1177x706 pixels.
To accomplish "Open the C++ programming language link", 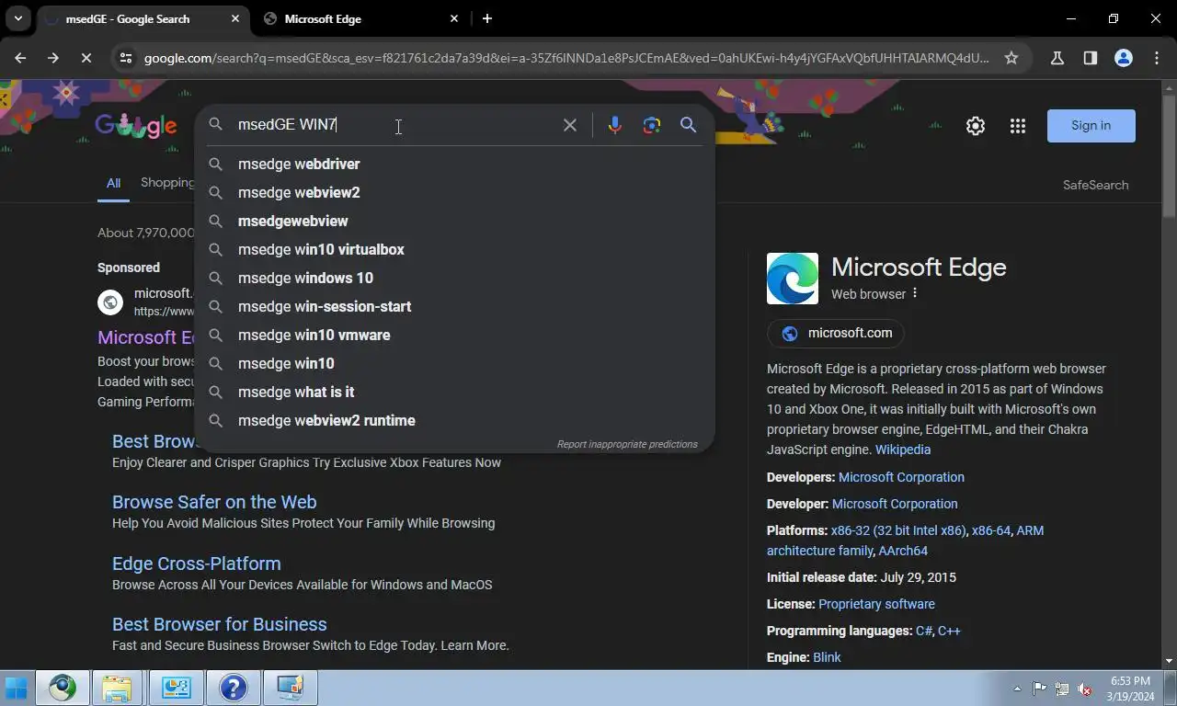I will pos(949,631).
